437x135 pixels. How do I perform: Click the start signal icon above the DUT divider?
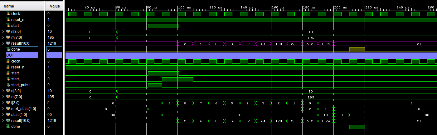(8, 26)
